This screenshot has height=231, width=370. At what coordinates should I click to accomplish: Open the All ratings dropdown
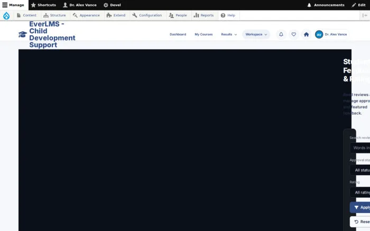point(360,192)
